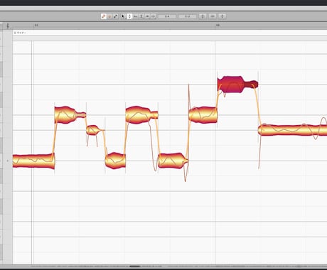
Task: Select the third dark mode icon in toolbar
Action: pyautogui.click(x=115, y=16)
